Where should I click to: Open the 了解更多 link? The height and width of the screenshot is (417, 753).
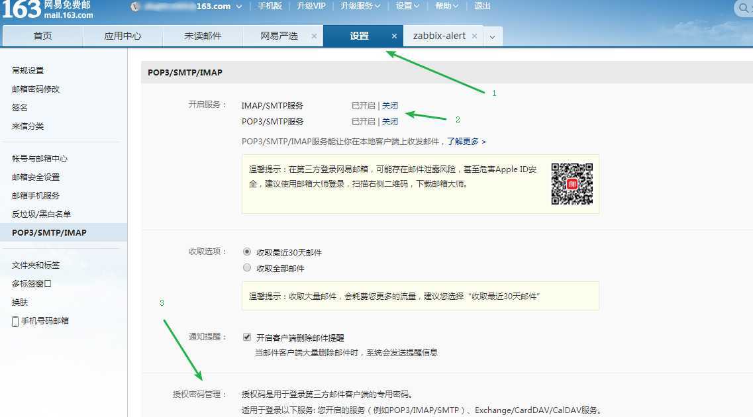pyautogui.click(x=466, y=142)
